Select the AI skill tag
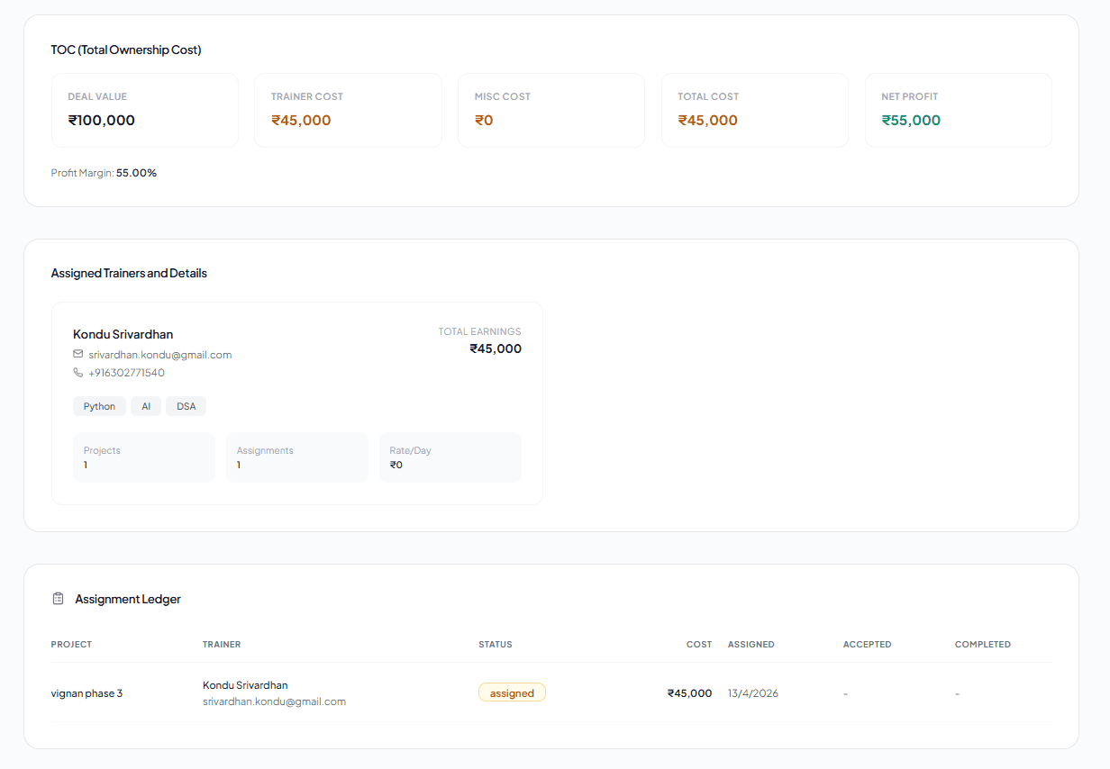This screenshot has width=1110, height=769. (146, 406)
